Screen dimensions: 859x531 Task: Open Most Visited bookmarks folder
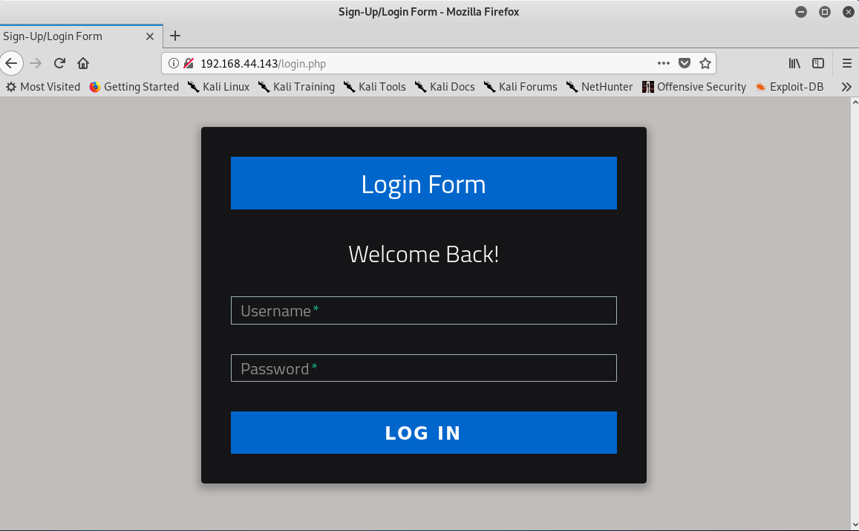[x=43, y=87]
